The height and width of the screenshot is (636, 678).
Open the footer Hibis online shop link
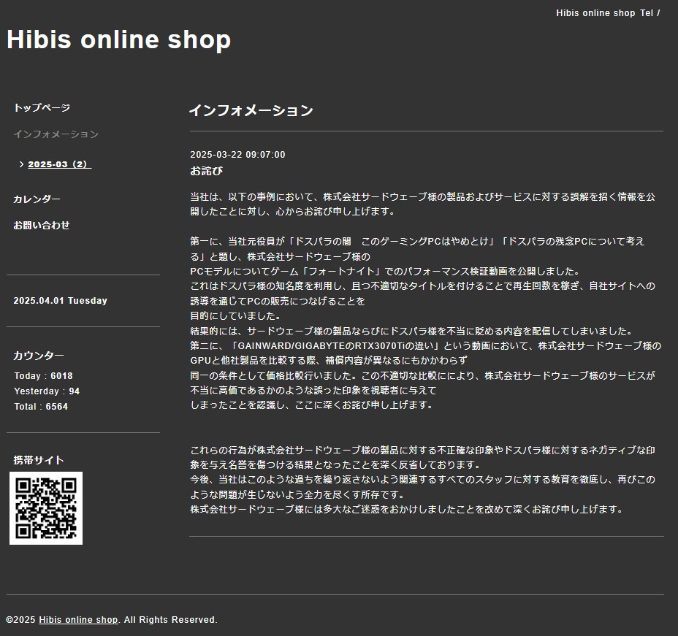(78, 620)
